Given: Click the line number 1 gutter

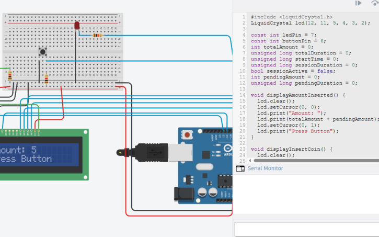Looking at the screenshot, I should [x=244, y=17].
